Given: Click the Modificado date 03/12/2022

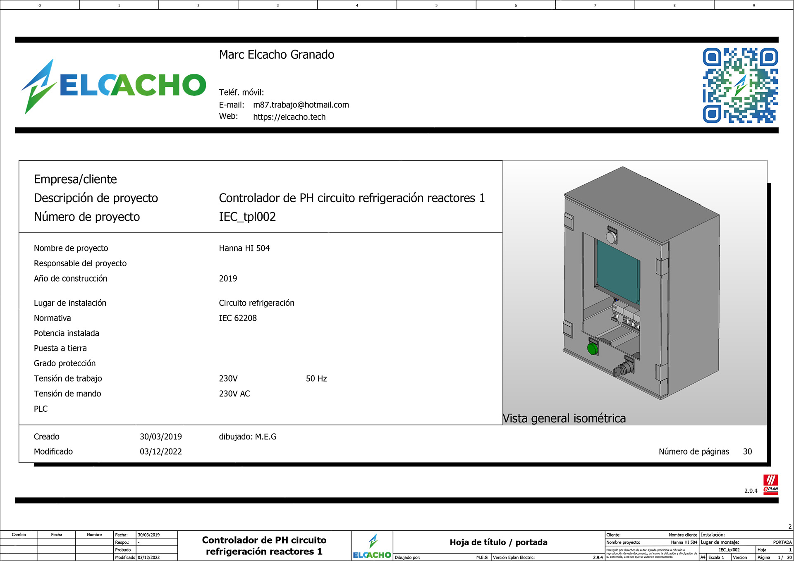Looking at the screenshot, I should pyautogui.click(x=160, y=452).
